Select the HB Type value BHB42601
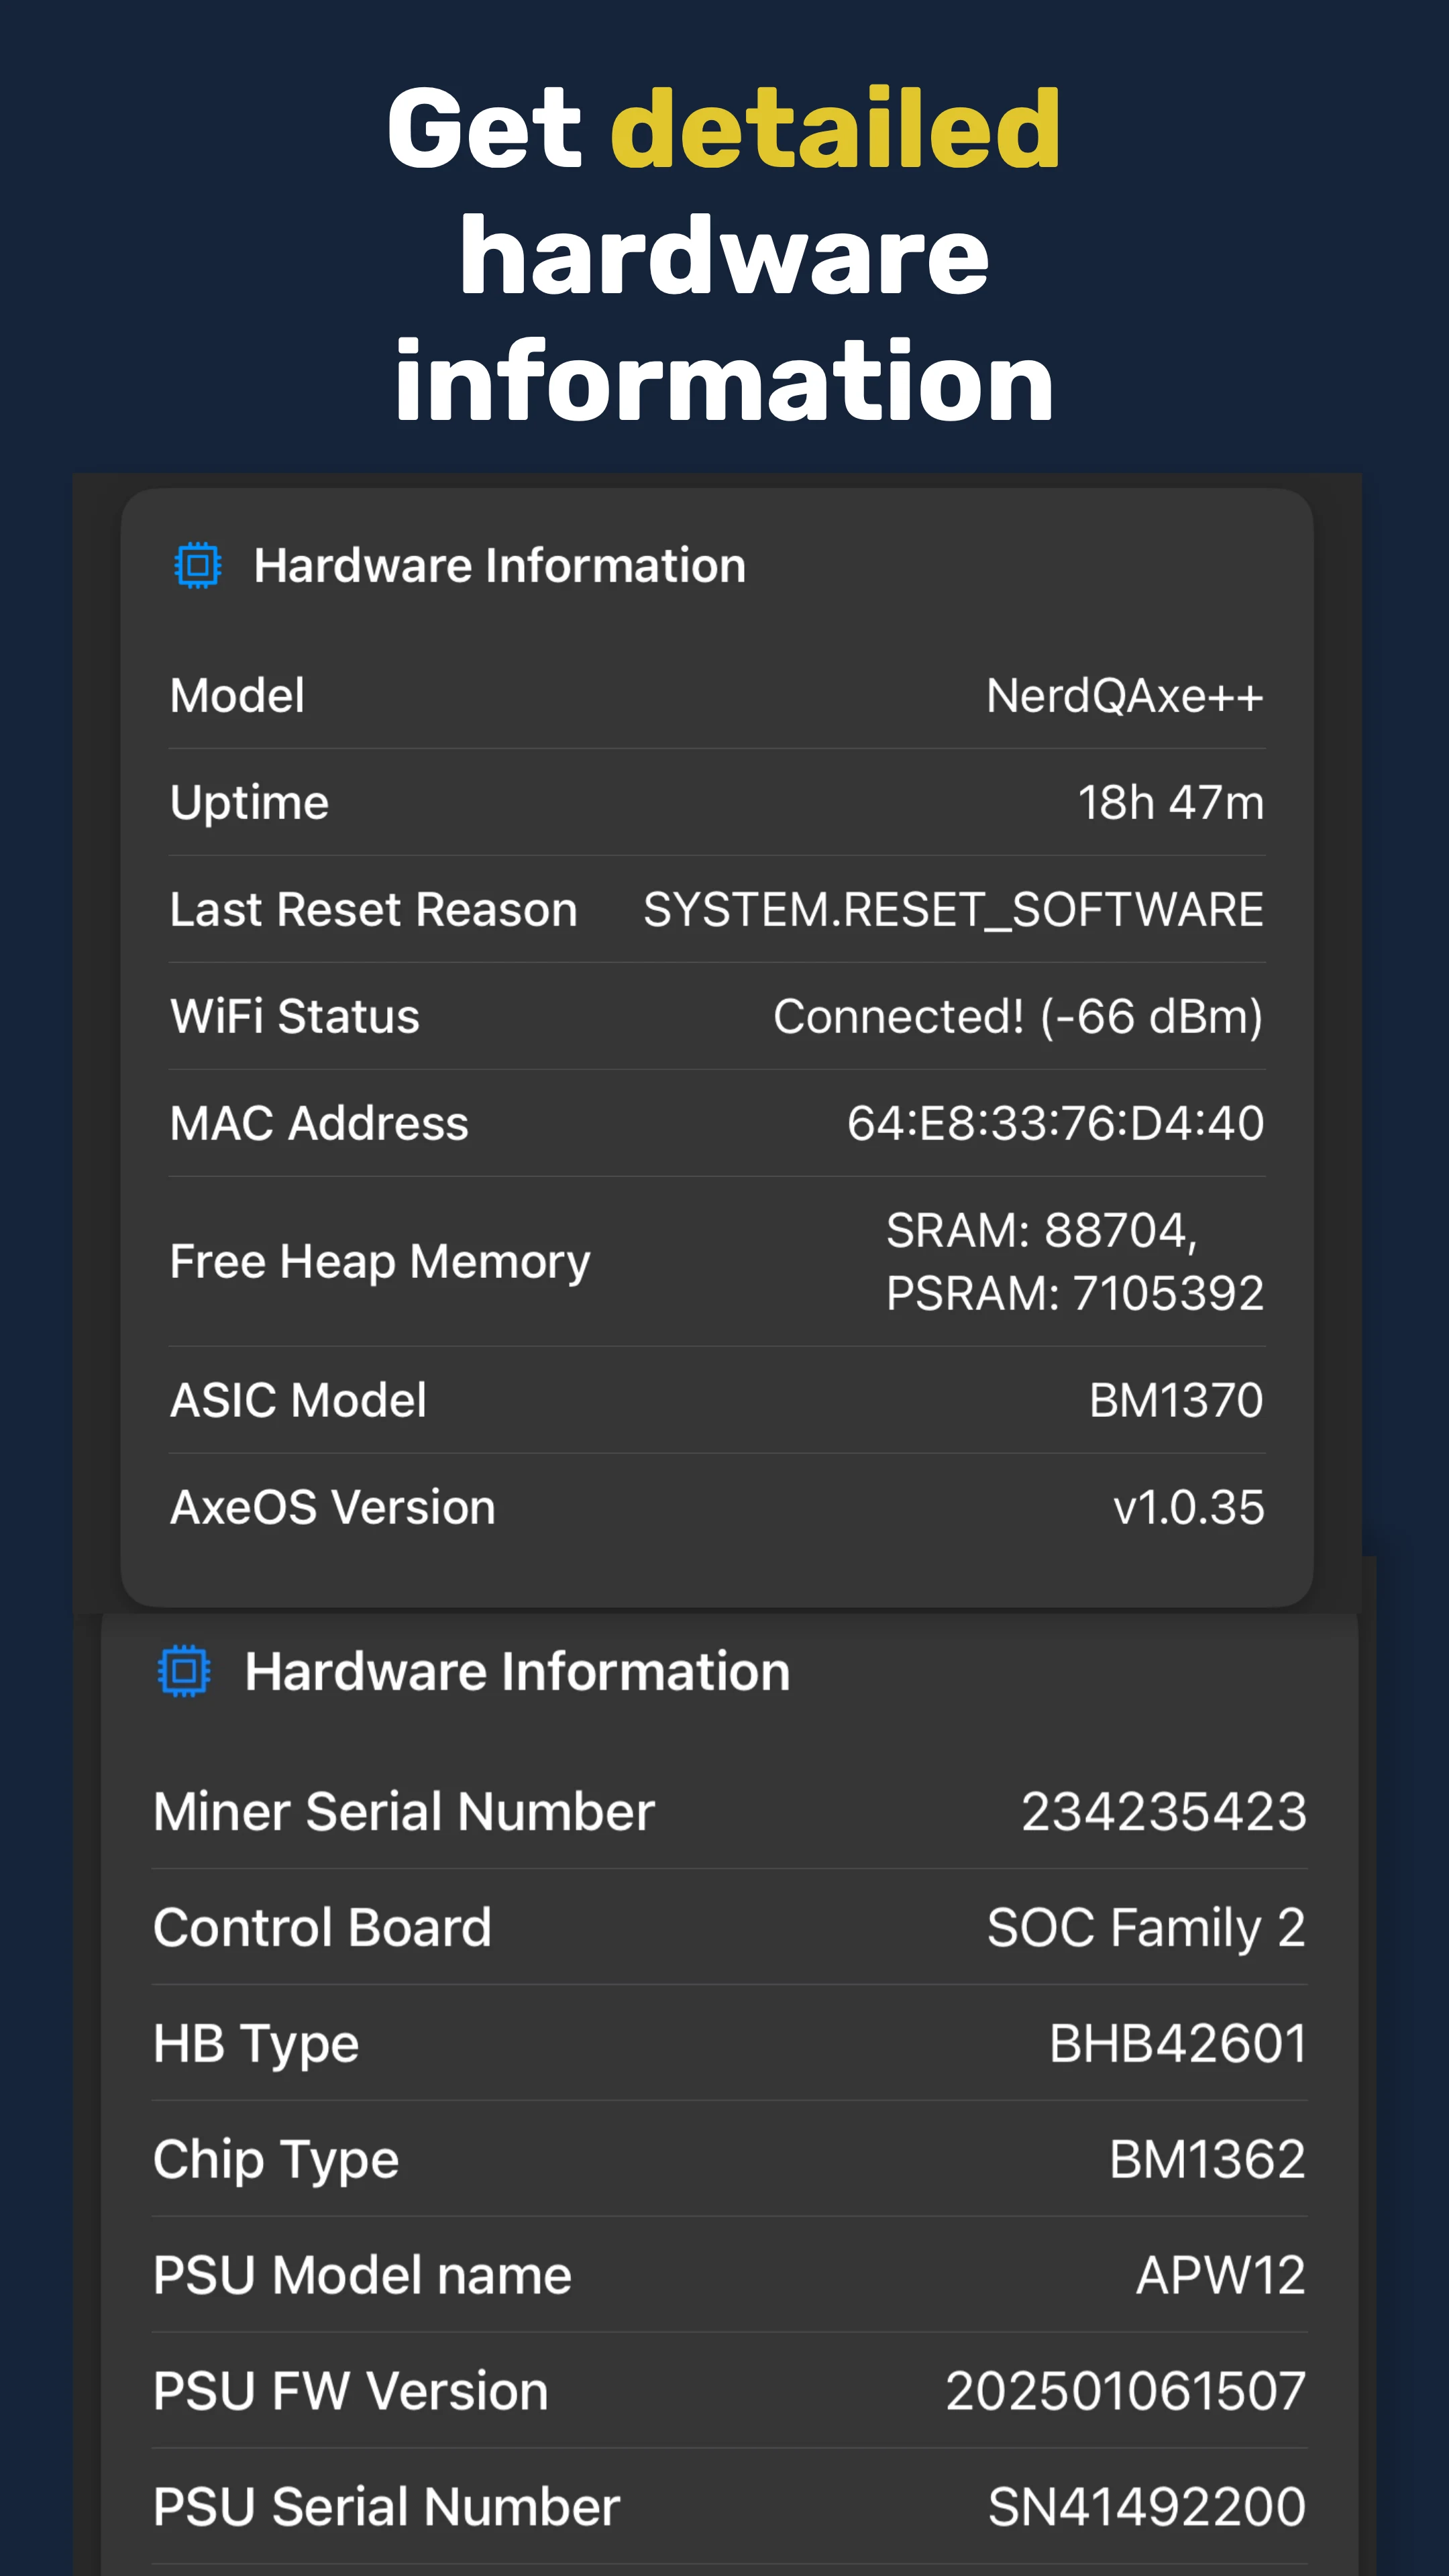The height and width of the screenshot is (2576, 1449). (1178, 2044)
